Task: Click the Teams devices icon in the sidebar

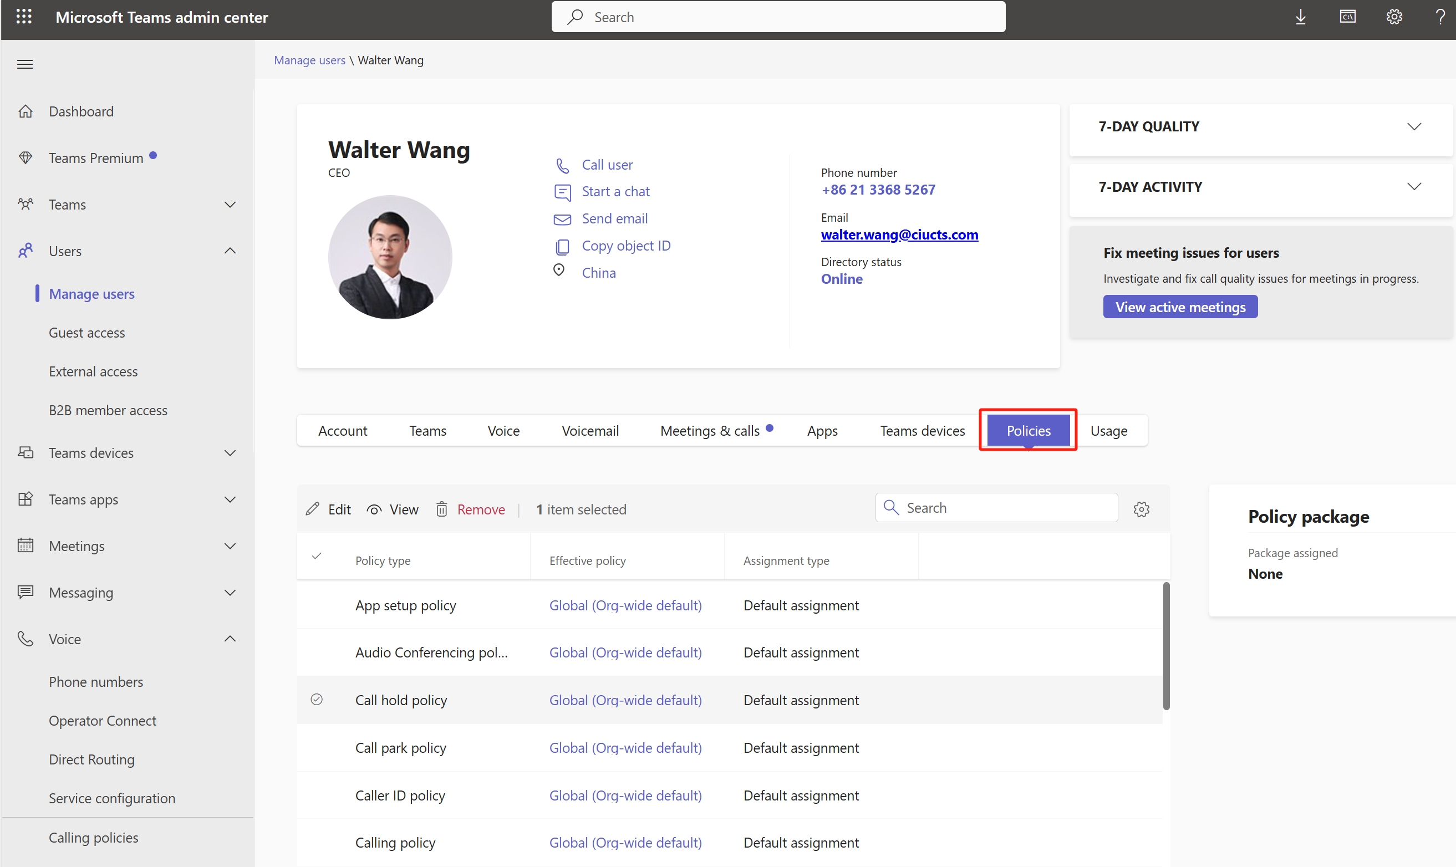Action: tap(25, 453)
